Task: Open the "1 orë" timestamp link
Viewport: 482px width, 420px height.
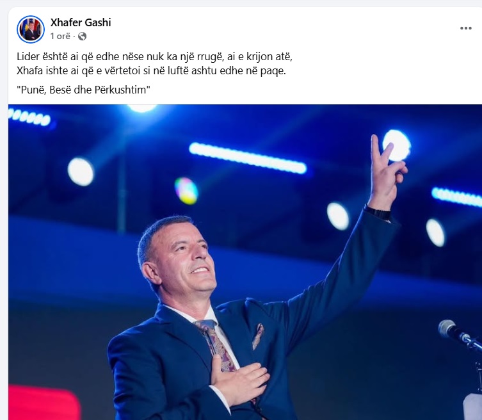Action: coord(60,36)
